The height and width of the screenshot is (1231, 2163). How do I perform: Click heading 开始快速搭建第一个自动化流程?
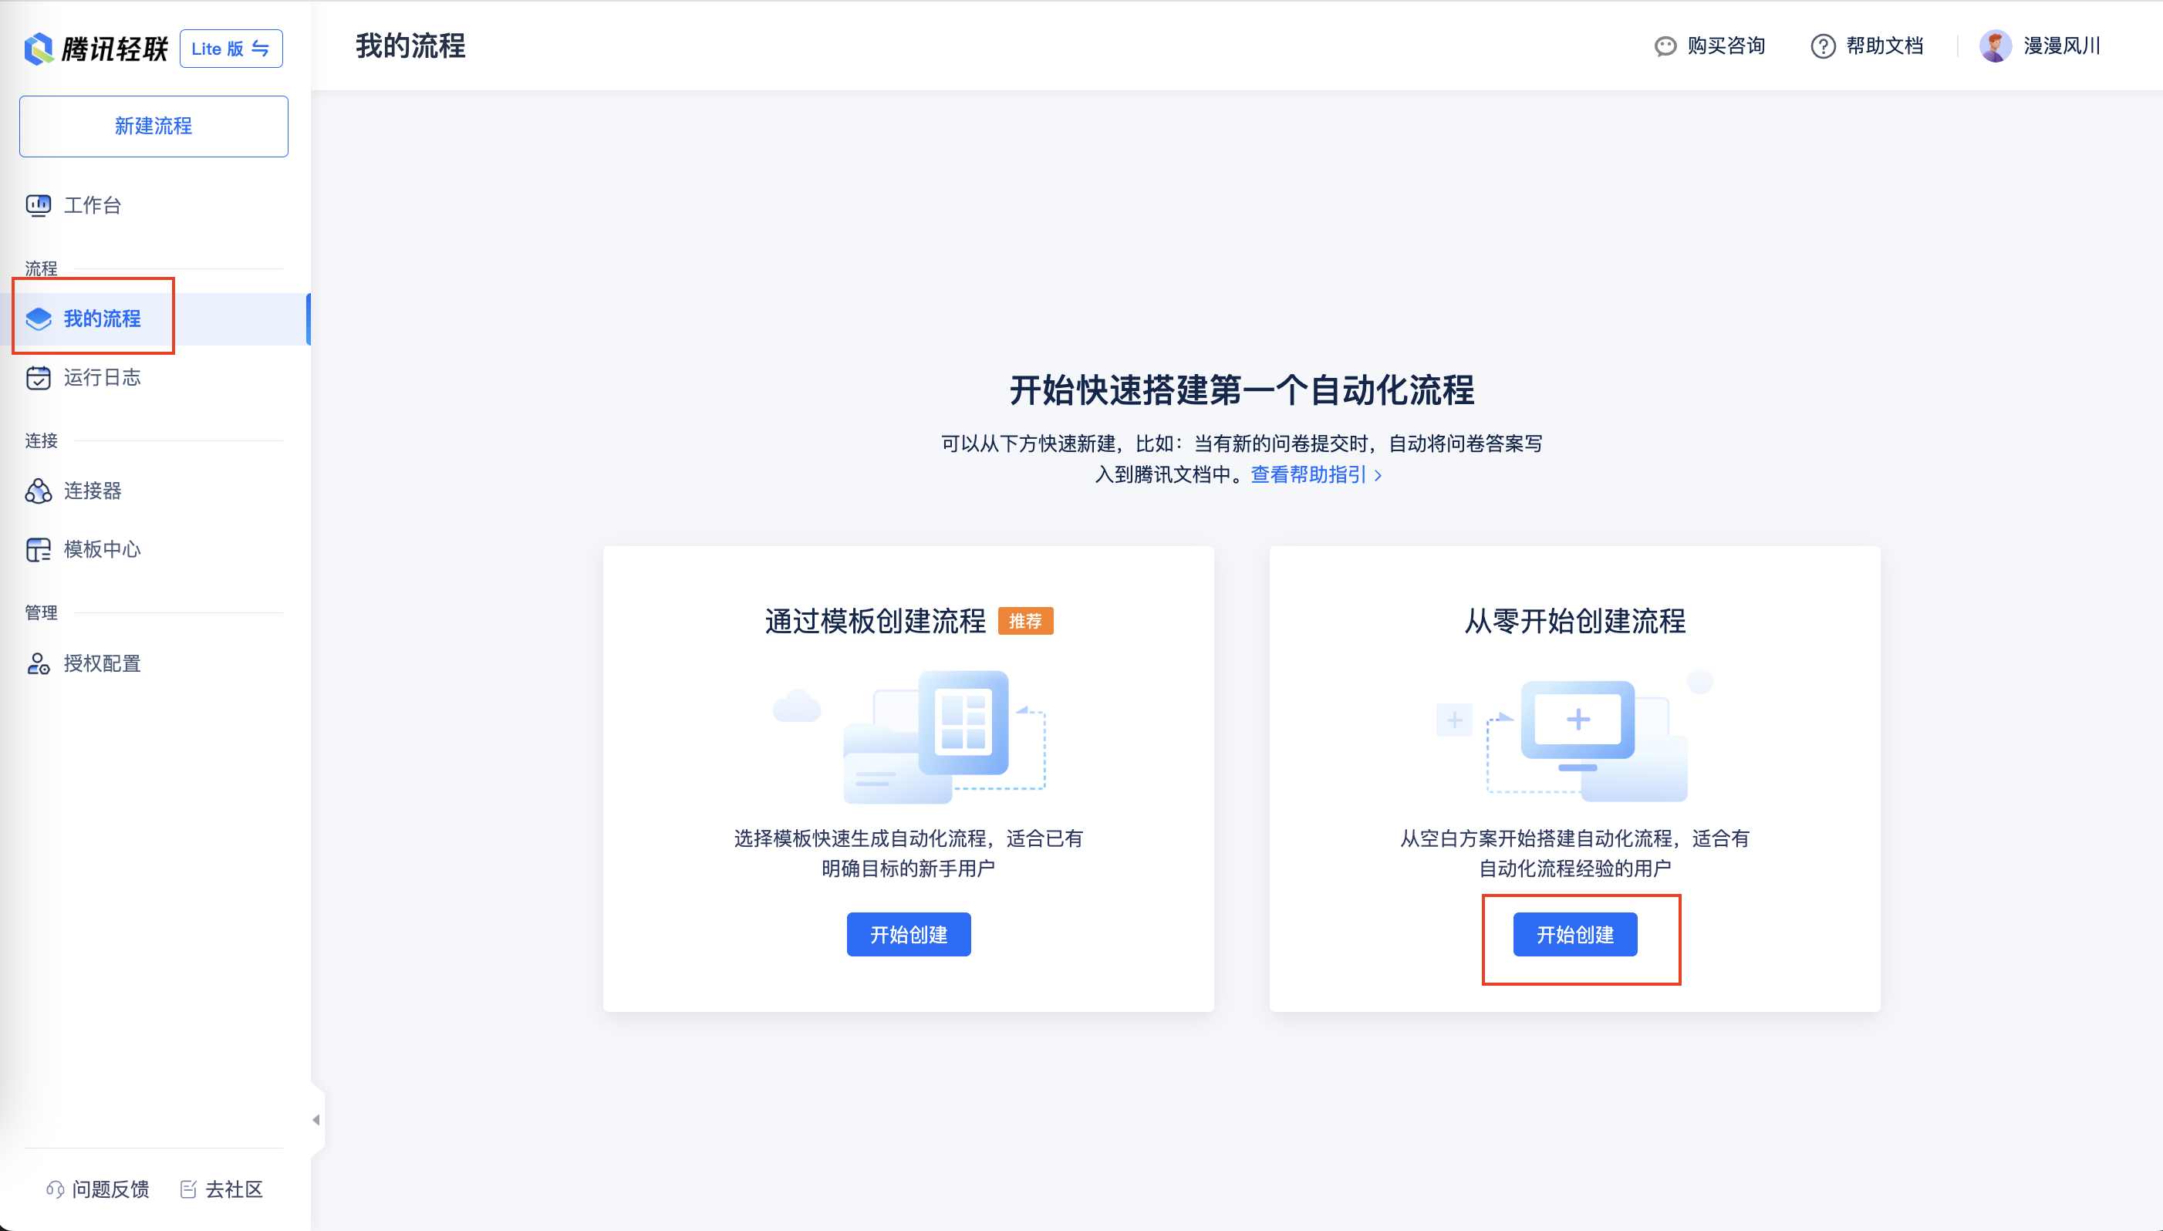click(x=1241, y=390)
